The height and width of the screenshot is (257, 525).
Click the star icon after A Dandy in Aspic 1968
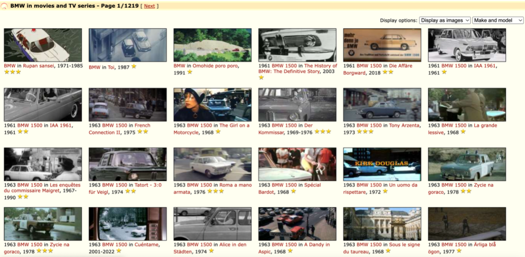coord(290,251)
